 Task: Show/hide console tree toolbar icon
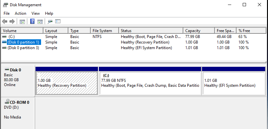coord(22,22)
